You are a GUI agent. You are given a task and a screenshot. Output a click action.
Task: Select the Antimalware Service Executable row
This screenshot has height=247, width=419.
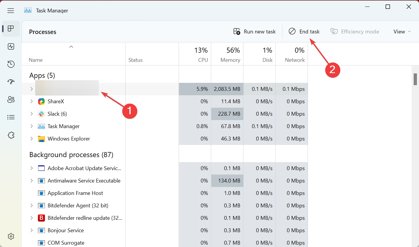(84, 181)
